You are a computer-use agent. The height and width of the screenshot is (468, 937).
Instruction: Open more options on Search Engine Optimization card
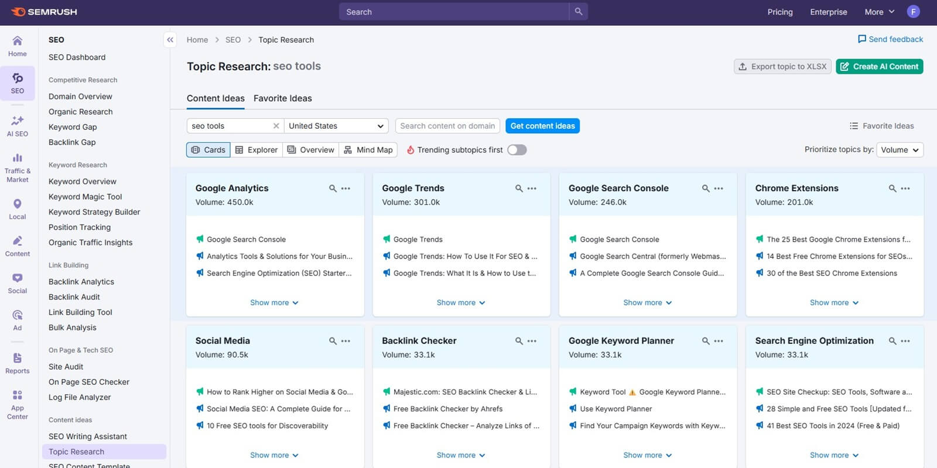pos(905,341)
